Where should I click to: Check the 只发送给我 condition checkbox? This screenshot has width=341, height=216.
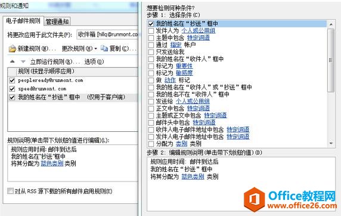click(x=151, y=52)
